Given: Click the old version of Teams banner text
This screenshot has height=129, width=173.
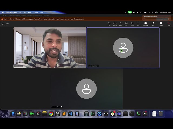Looking at the screenshot, I should coord(44,19).
